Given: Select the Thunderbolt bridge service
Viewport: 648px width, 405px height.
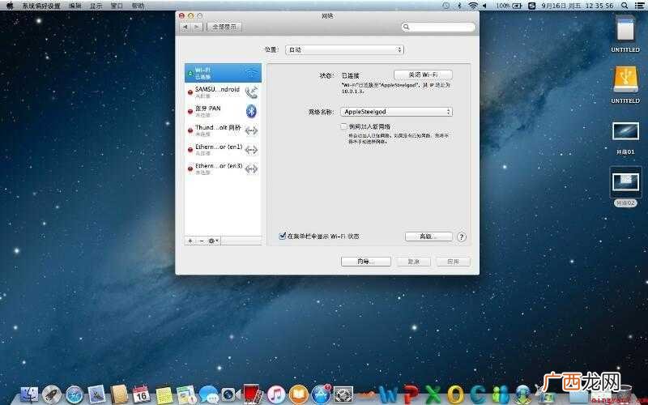Looking at the screenshot, I should (x=223, y=130).
